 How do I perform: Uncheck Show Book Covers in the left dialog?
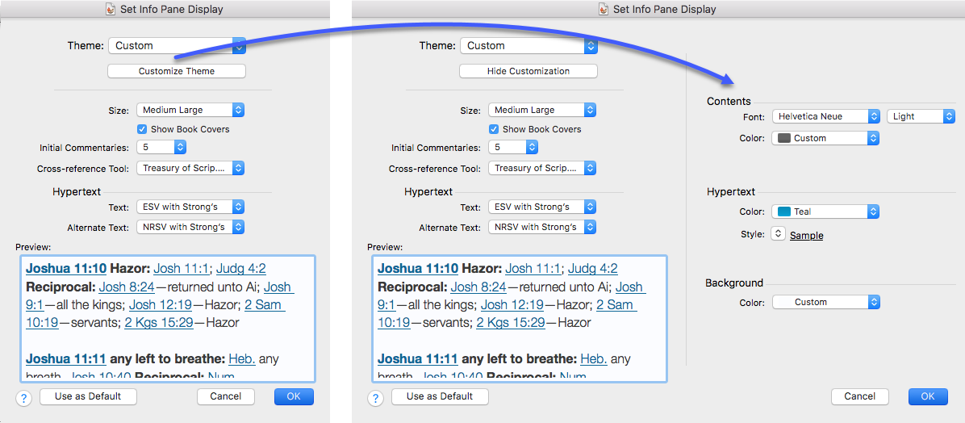click(142, 129)
